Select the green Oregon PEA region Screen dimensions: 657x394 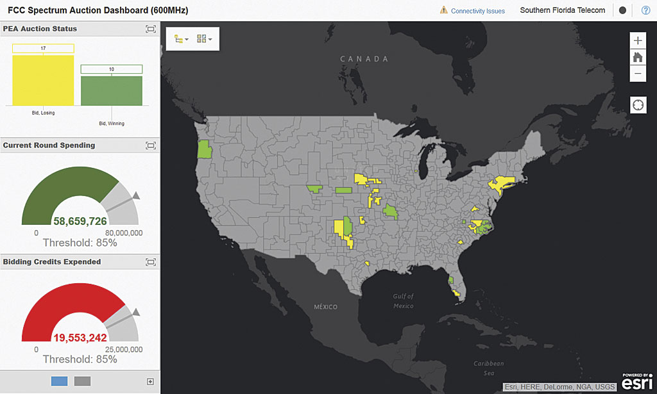pyautogui.click(x=204, y=149)
